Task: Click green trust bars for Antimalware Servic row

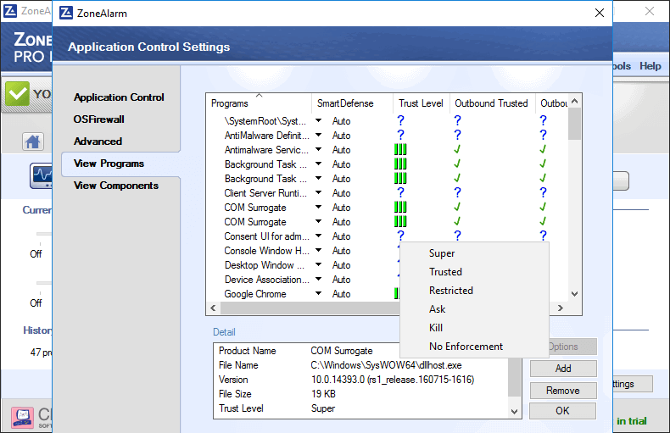Action: (400, 149)
